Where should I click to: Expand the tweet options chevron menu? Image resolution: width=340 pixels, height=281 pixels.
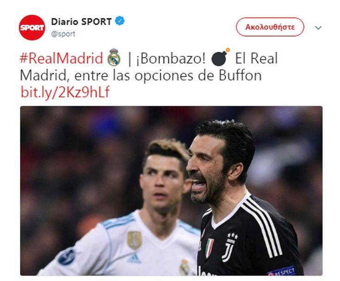point(318,28)
